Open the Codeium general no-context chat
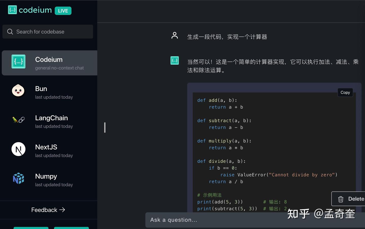The image size is (365, 229). (50, 63)
